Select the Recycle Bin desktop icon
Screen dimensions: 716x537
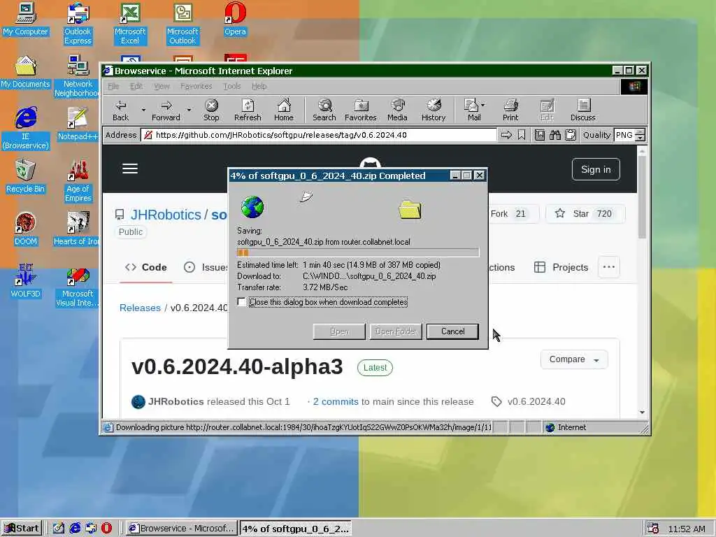25,177
